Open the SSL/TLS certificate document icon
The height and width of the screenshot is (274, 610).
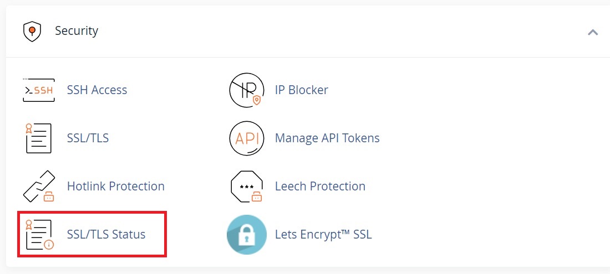pos(38,138)
